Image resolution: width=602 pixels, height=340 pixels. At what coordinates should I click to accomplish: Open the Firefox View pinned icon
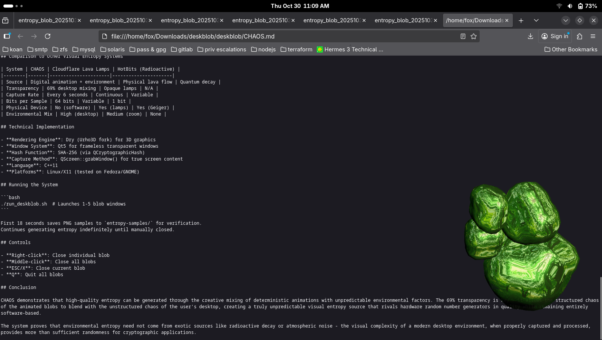click(x=5, y=20)
